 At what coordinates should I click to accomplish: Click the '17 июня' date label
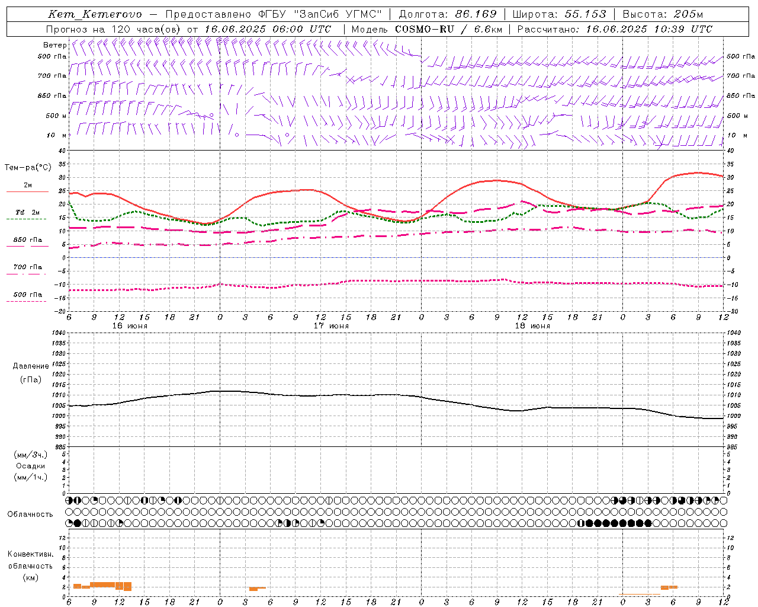pos(331,326)
